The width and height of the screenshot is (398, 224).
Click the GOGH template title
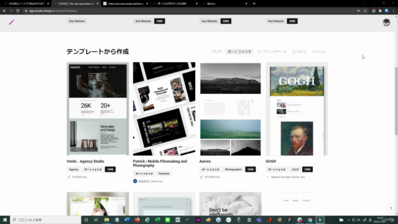271,161
